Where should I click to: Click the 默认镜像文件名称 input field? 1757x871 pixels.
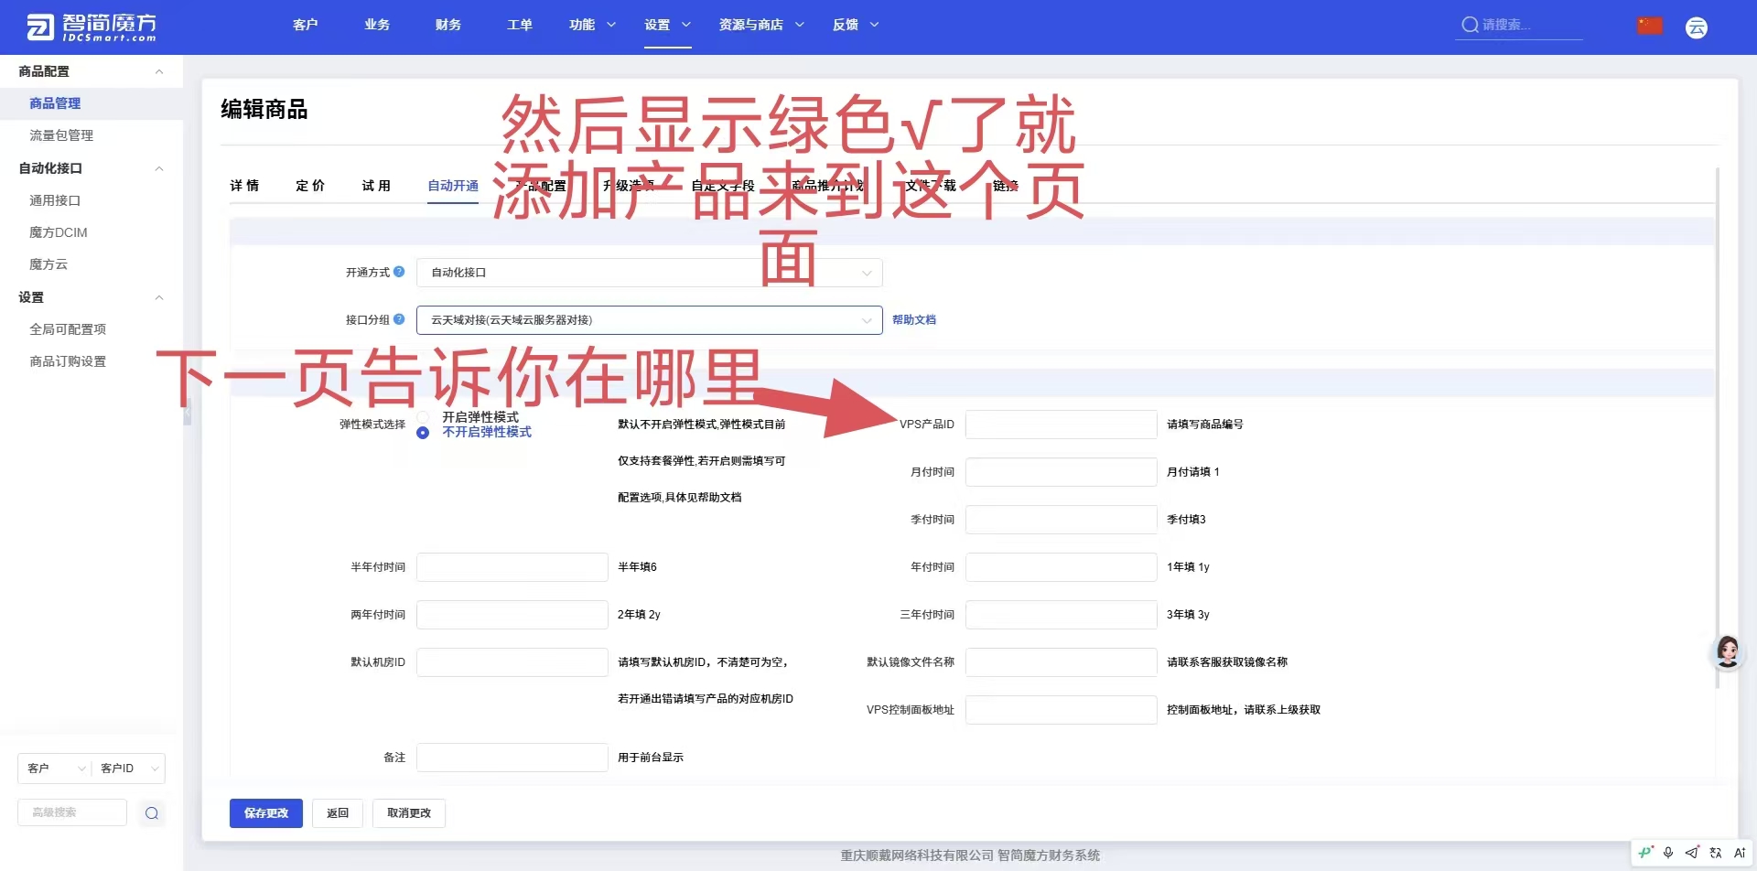tap(1062, 662)
